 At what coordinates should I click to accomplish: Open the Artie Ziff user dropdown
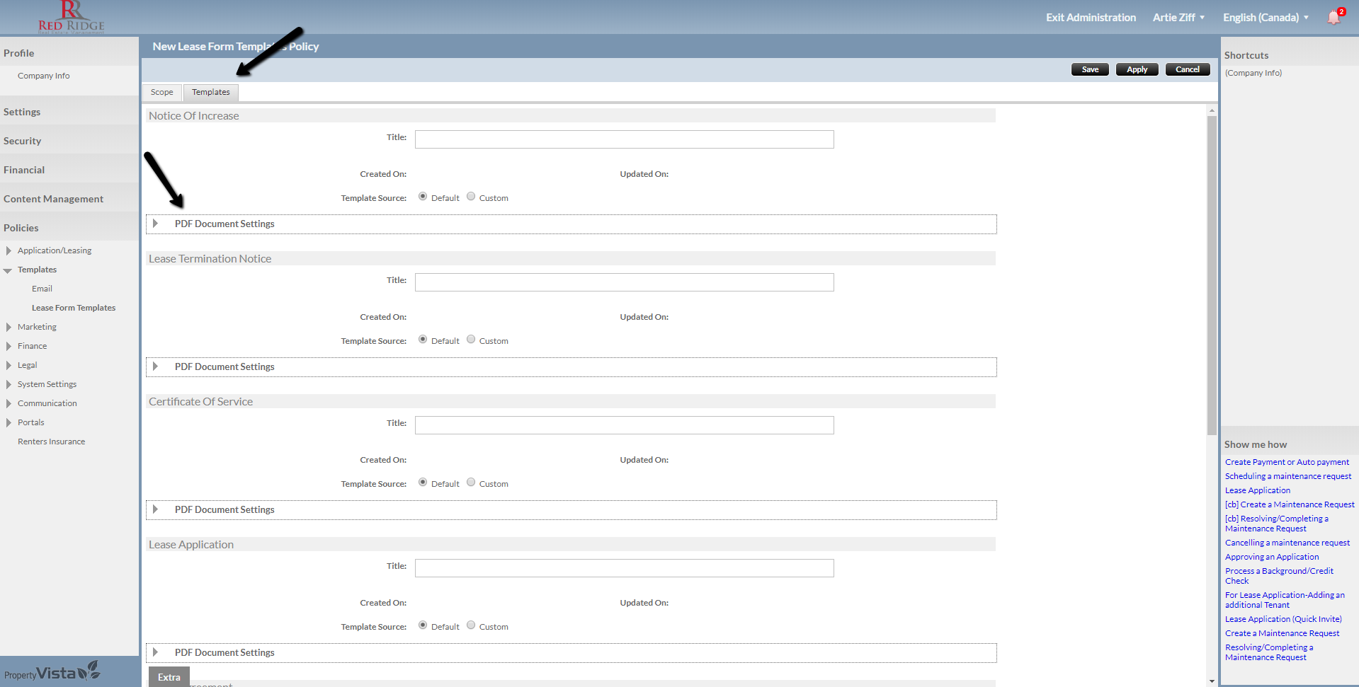click(1178, 18)
